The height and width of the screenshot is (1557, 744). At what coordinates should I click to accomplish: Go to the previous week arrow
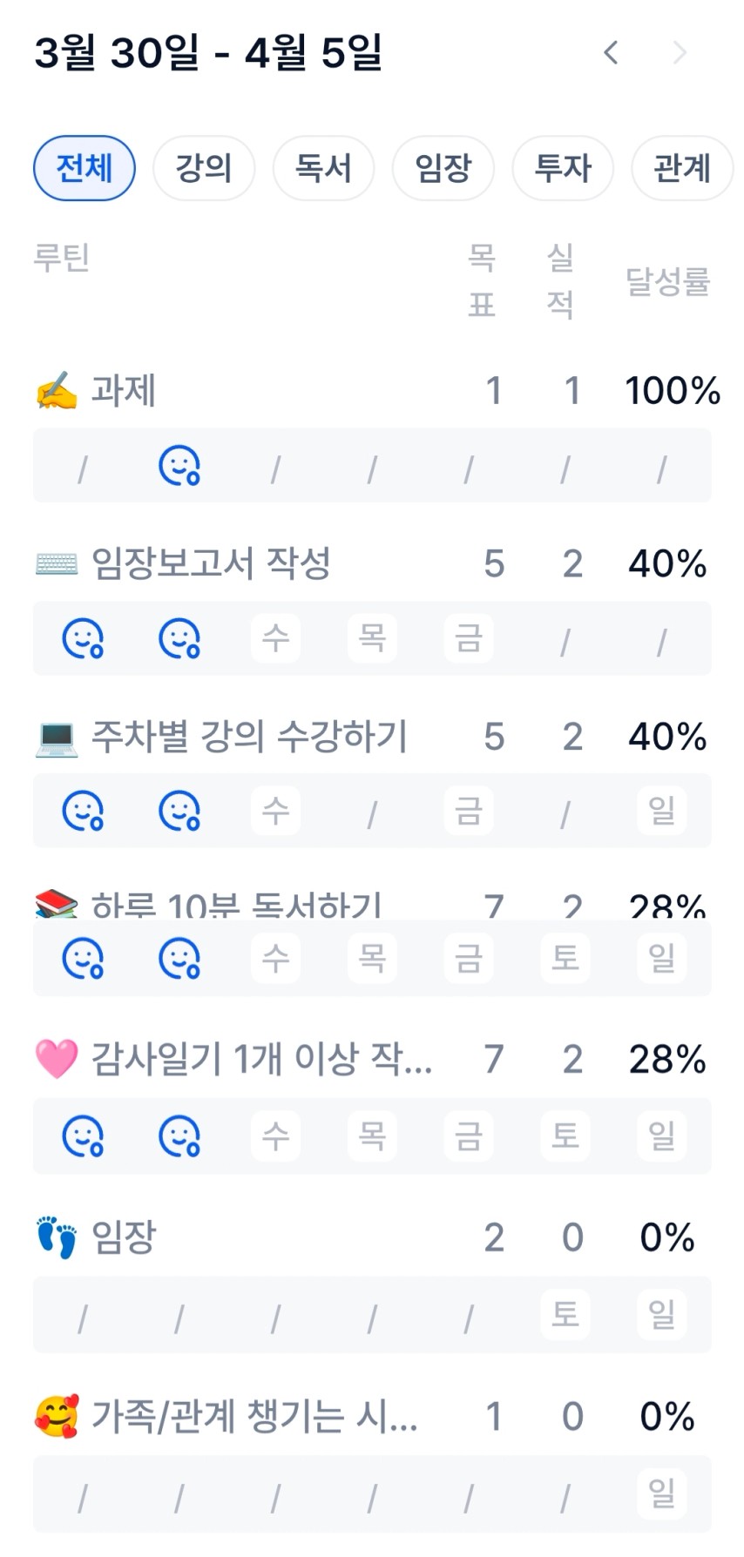pyautogui.click(x=612, y=53)
